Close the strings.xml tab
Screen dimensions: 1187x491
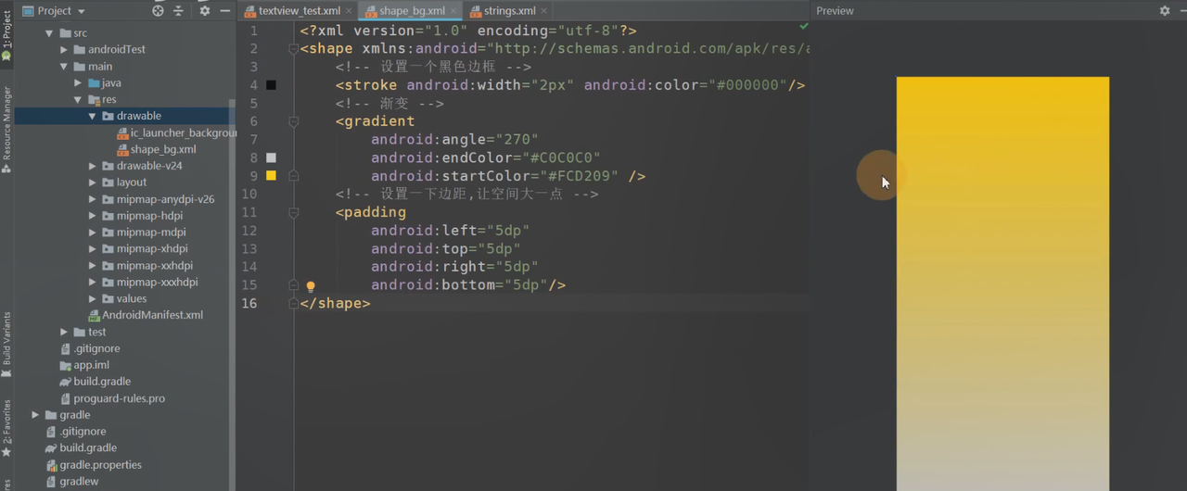pos(544,11)
